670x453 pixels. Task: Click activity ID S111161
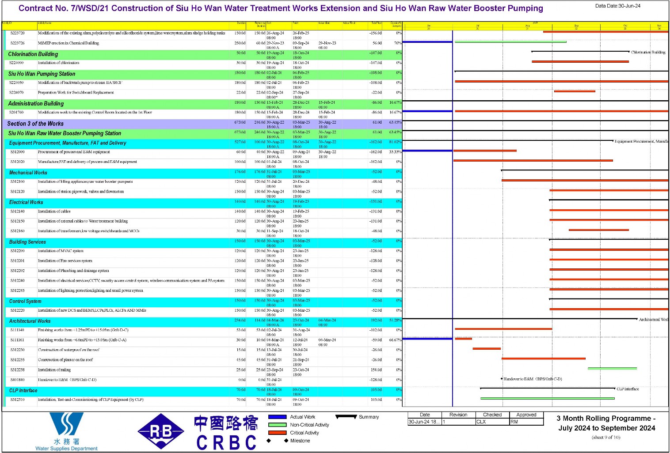tap(17, 340)
